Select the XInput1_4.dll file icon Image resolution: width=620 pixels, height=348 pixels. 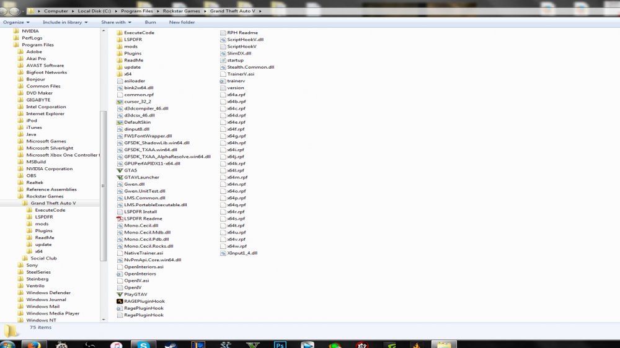coord(223,253)
